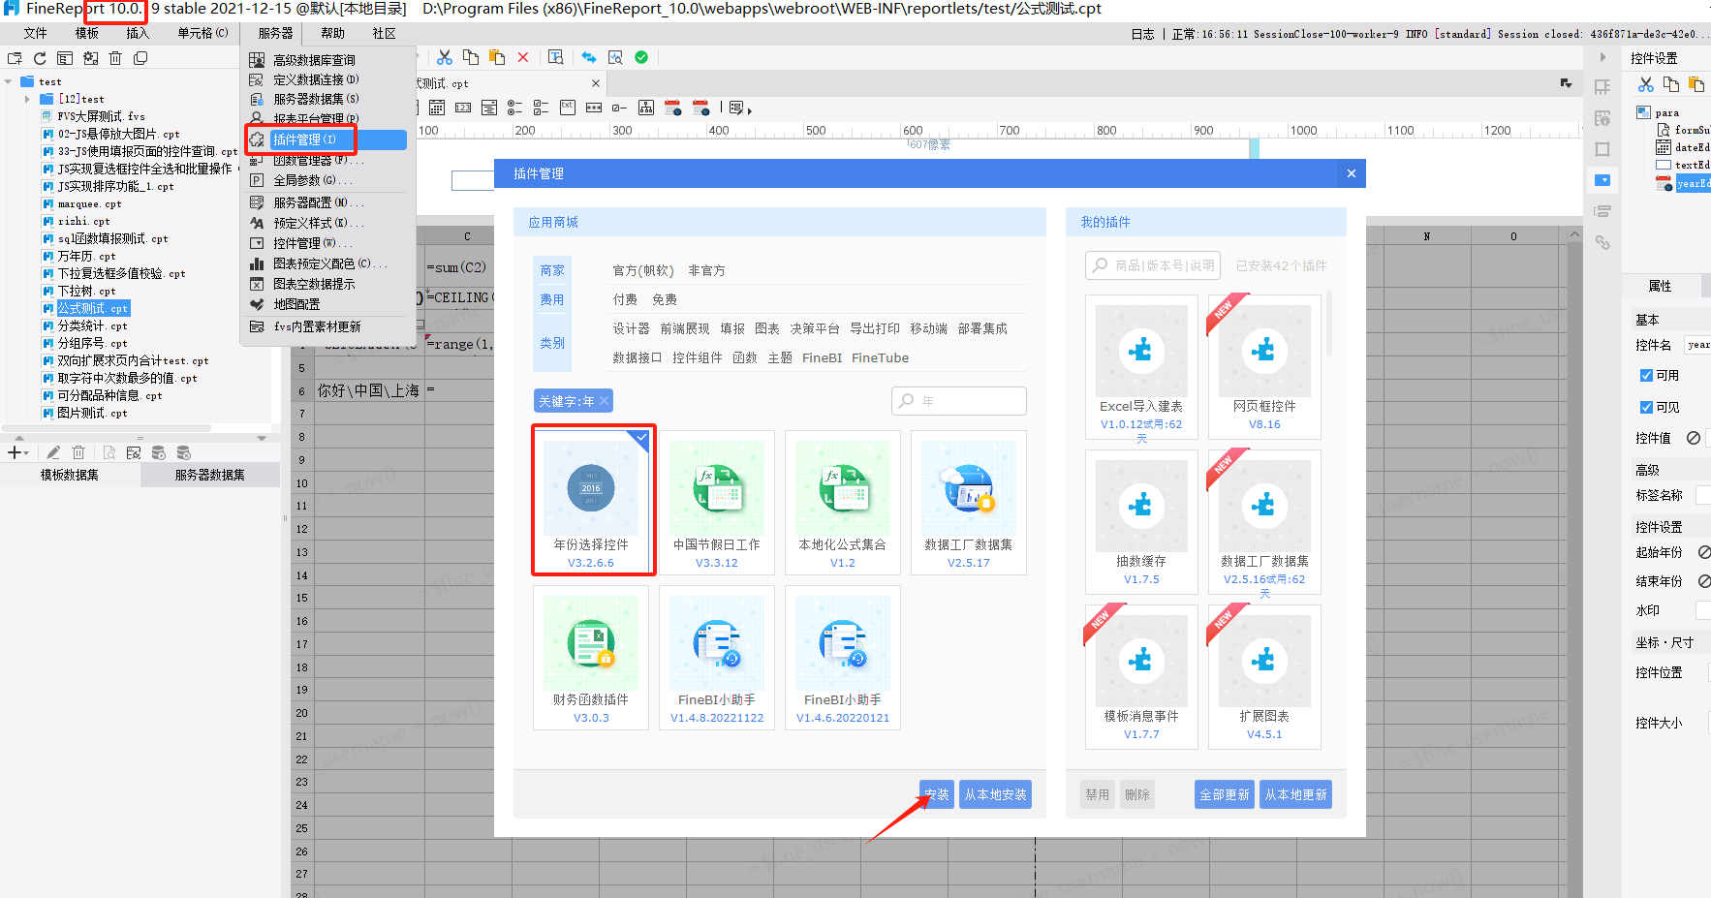
Task: Select 扩展图表 plugin in my plugins
Action: (1264, 677)
